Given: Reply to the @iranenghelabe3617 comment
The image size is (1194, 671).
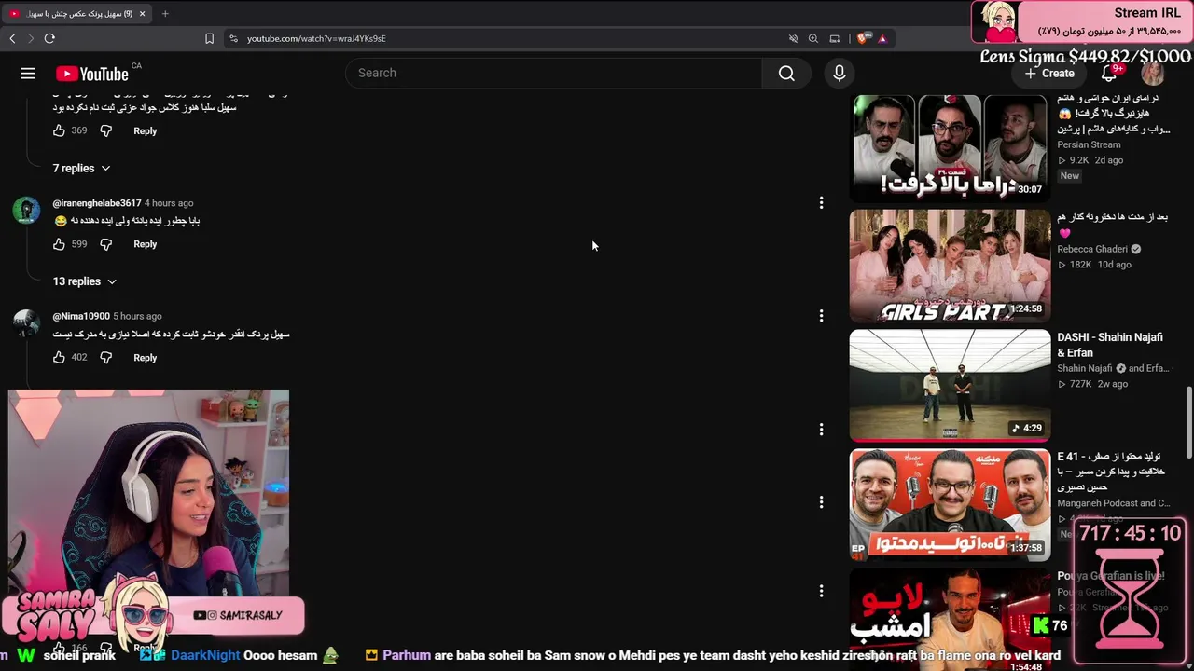Looking at the screenshot, I should [145, 244].
